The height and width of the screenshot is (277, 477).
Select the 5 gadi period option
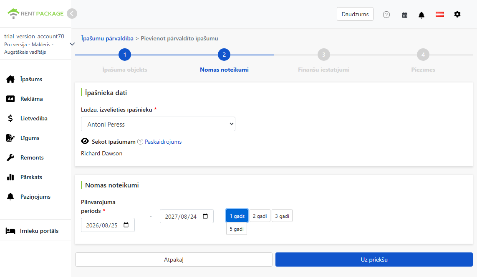(236, 229)
